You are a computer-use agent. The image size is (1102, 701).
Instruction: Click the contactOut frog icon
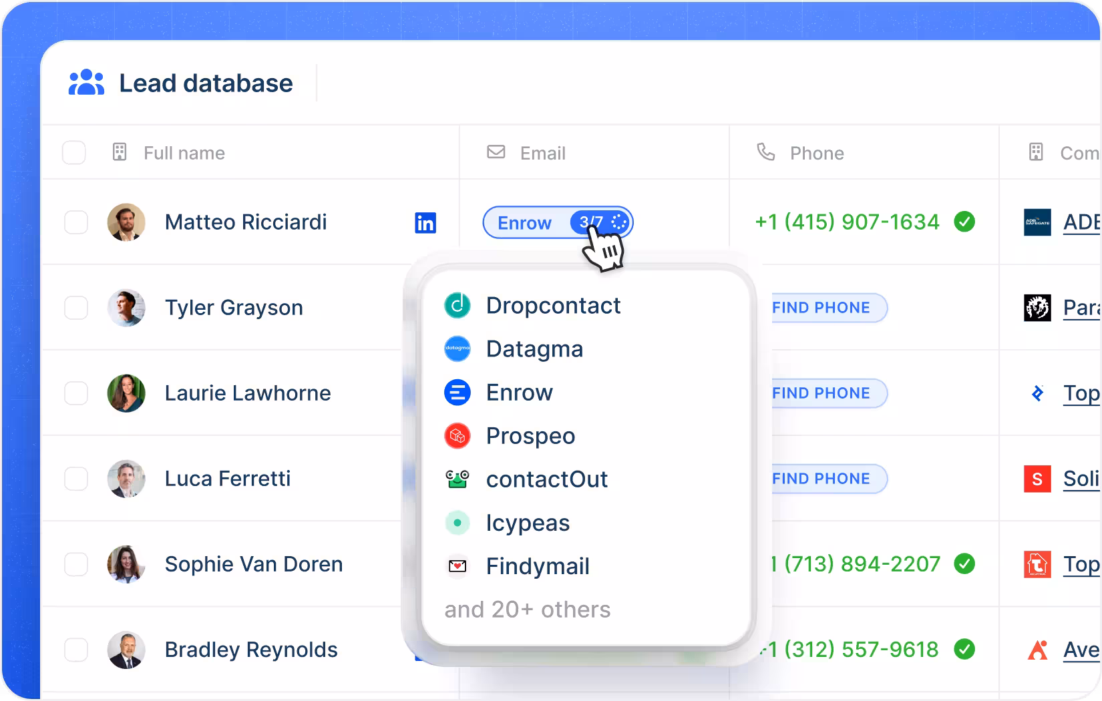pos(457,479)
